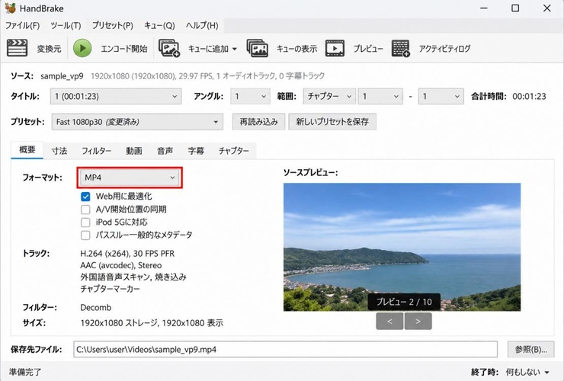The height and width of the screenshot is (381, 564).
Task: Click the 新しいプリセットを保存 button
Action: [x=332, y=122]
